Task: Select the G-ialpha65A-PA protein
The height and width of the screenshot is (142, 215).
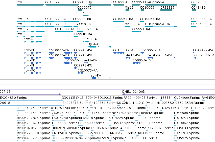Action: coord(161,58)
